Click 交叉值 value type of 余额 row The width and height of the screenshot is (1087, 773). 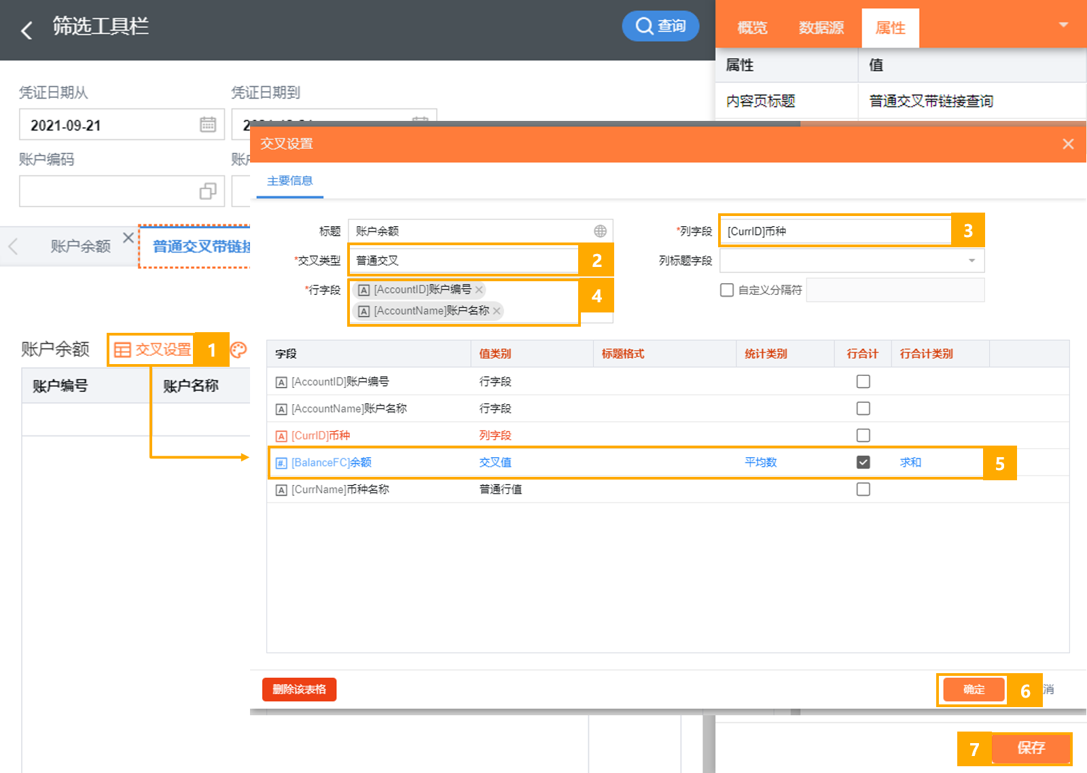pos(495,463)
